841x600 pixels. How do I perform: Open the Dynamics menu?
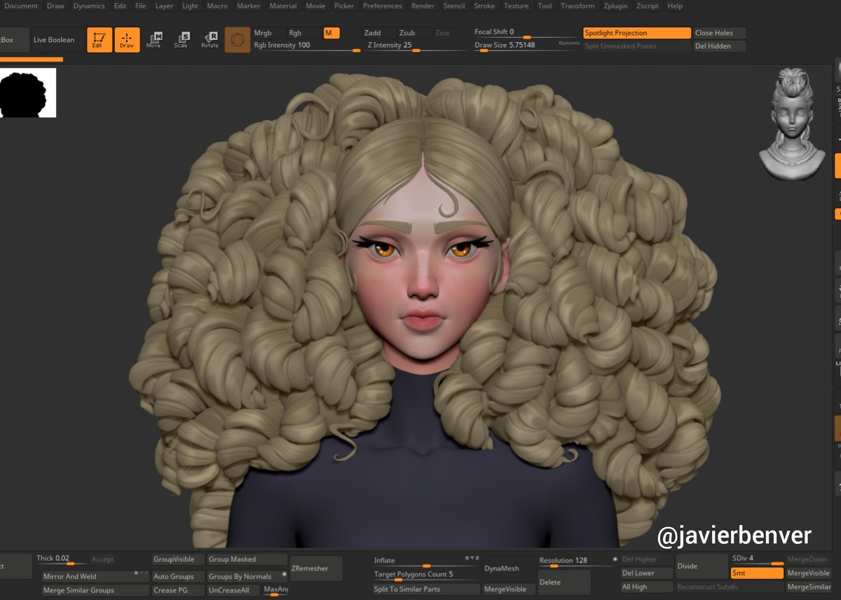pyautogui.click(x=89, y=6)
